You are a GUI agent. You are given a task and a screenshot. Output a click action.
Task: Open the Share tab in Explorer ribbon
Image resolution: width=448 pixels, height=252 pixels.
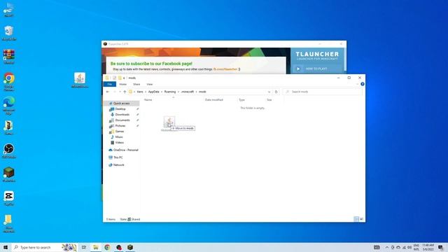(136, 84)
